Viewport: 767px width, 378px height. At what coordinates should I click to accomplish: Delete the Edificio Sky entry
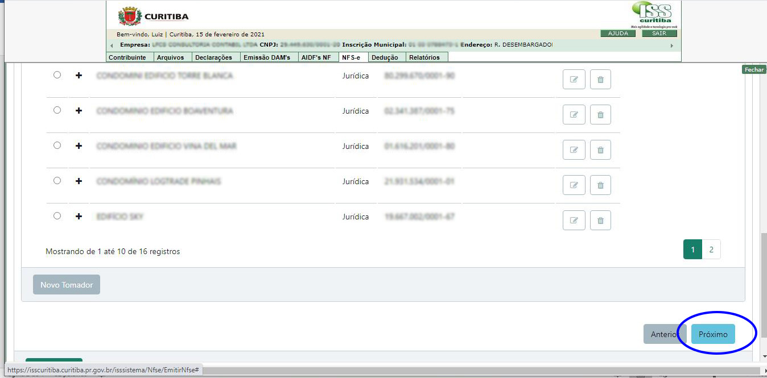[600, 221]
